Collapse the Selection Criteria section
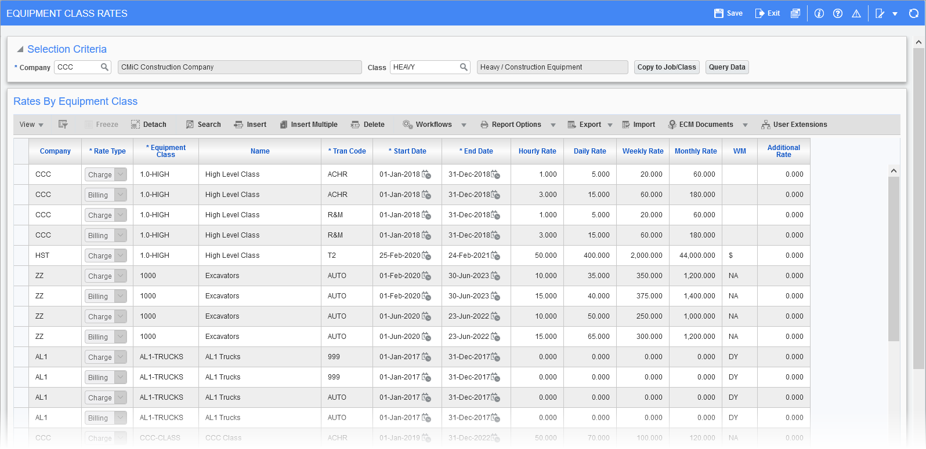The width and height of the screenshot is (926, 449). click(20, 49)
